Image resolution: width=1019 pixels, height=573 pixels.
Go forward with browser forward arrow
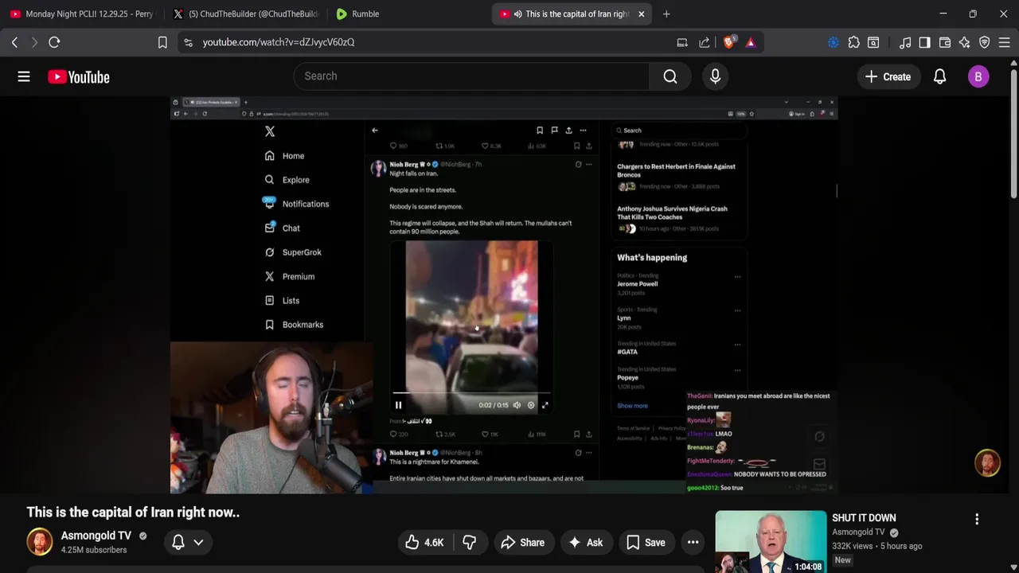(x=34, y=42)
